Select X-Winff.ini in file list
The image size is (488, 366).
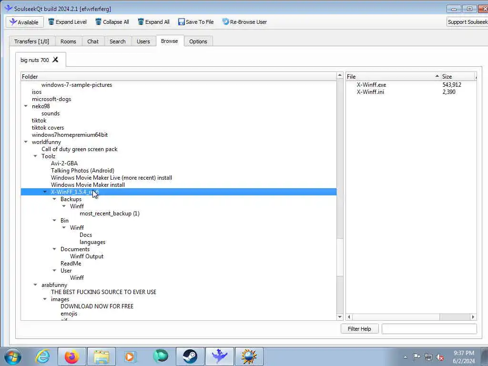370,92
